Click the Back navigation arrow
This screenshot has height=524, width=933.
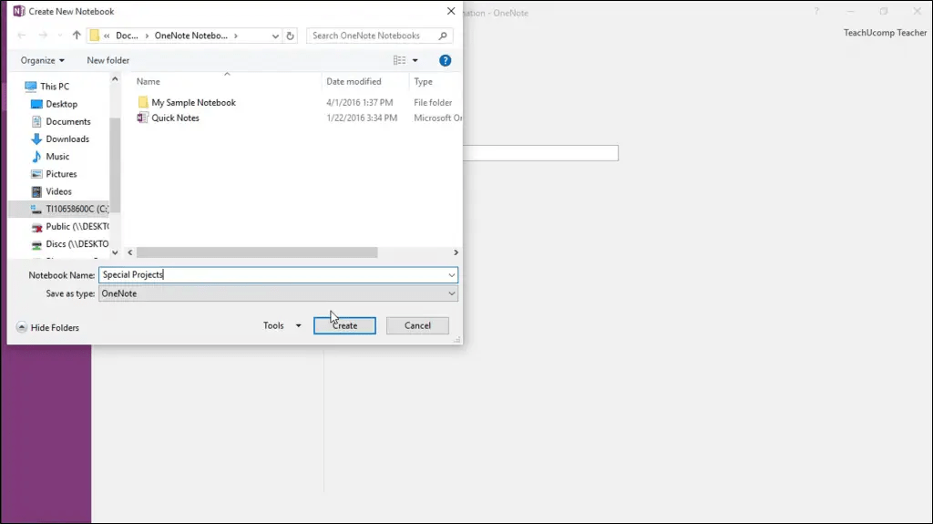coord(22,36)
